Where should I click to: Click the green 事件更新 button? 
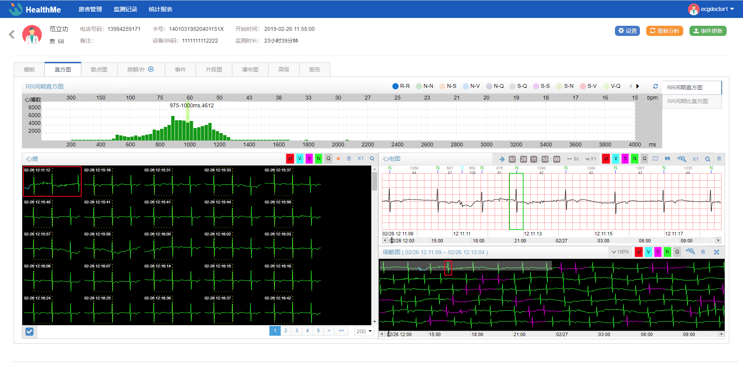[x=707, y=31]
